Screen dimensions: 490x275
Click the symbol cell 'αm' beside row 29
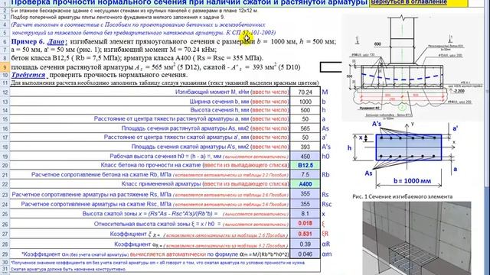coord(327,254)
